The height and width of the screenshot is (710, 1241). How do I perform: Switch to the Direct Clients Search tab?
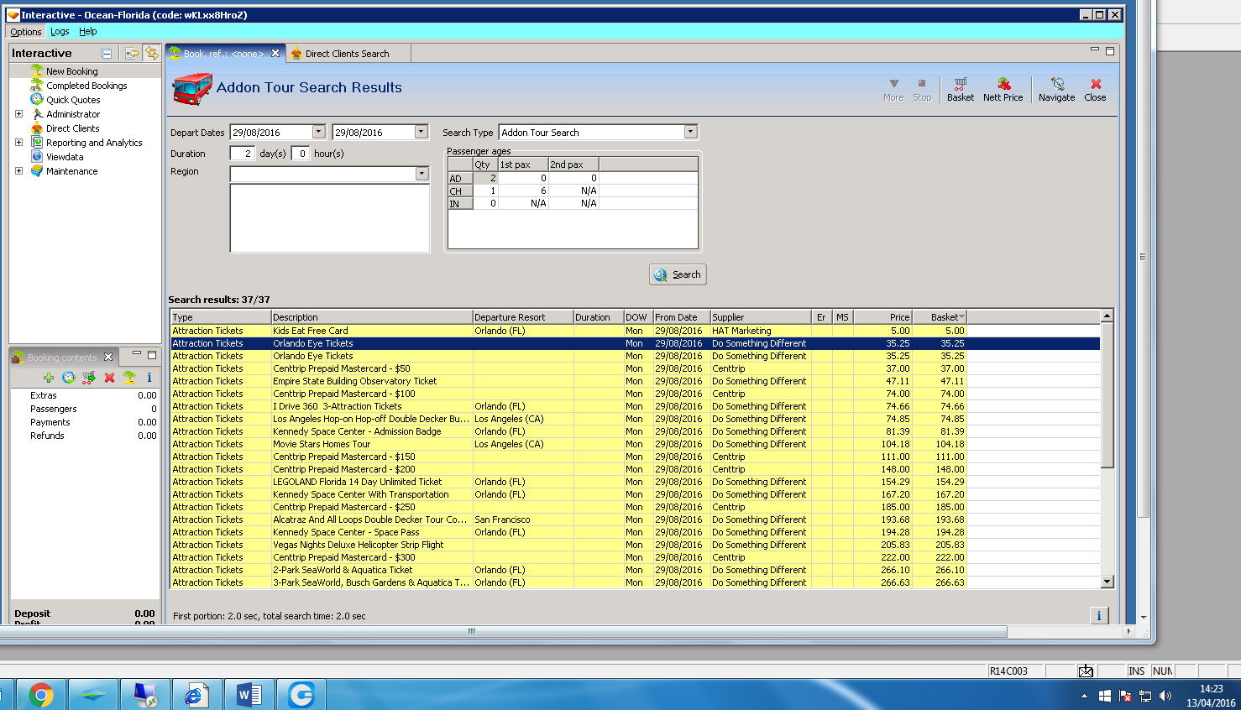point(347,54)
